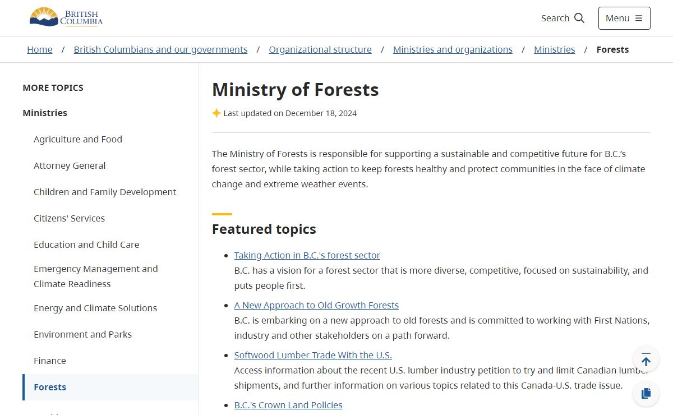Select Ministries heading in sidebar
673x415 pixels.
point(45,113)
